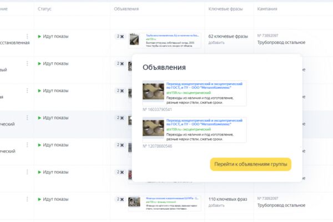Click "Идут показы" status in the "сстановленная" row
The width and height of the screenshot is (333, 222).
pyautogui.click(x=56, y=36)
